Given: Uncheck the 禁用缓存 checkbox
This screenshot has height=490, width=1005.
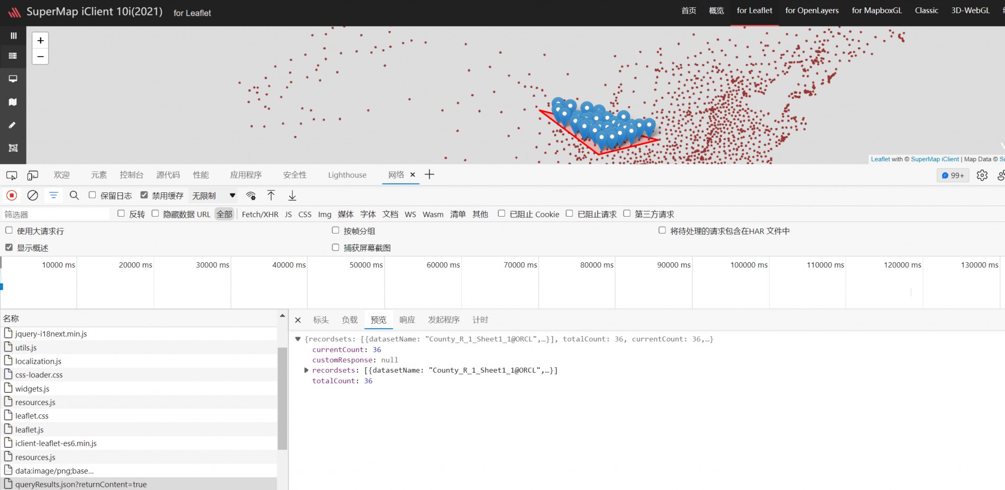Looking at the screenshot, I should (144, 195).
